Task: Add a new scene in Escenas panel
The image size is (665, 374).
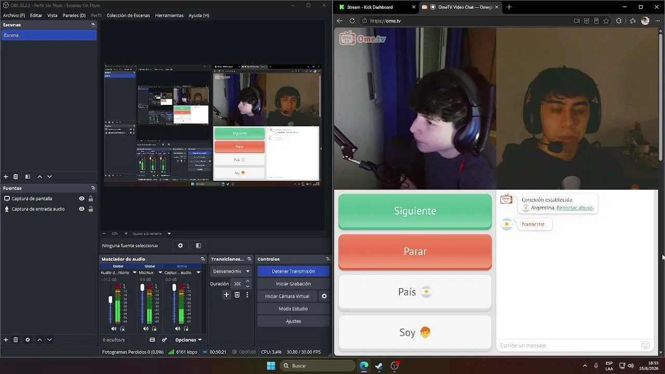Action: [6, 177]
